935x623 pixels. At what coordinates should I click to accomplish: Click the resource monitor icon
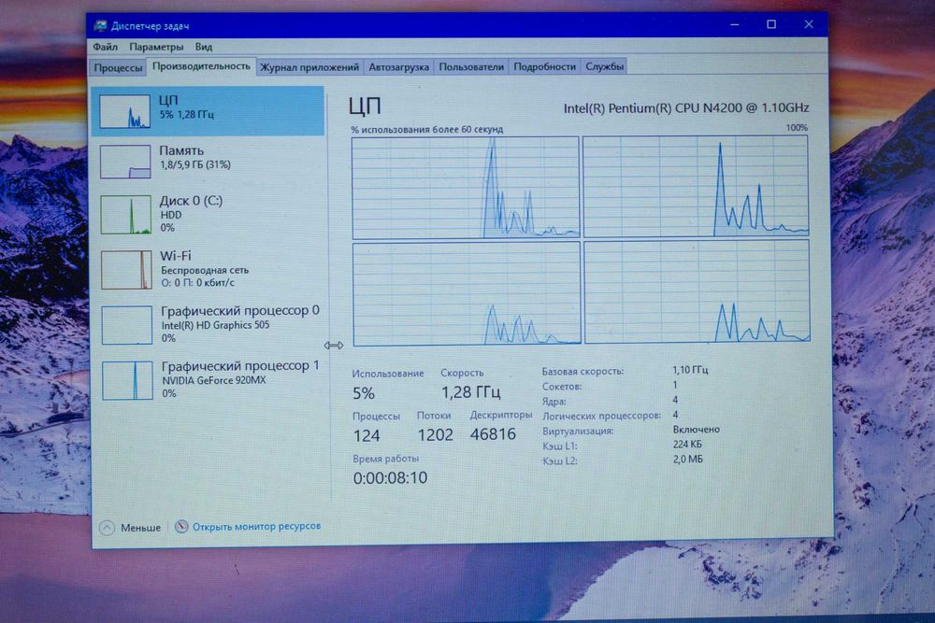181,527
